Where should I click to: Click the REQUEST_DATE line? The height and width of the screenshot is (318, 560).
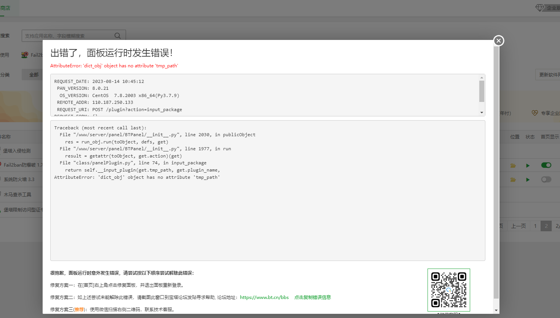[x=99, y=81]
